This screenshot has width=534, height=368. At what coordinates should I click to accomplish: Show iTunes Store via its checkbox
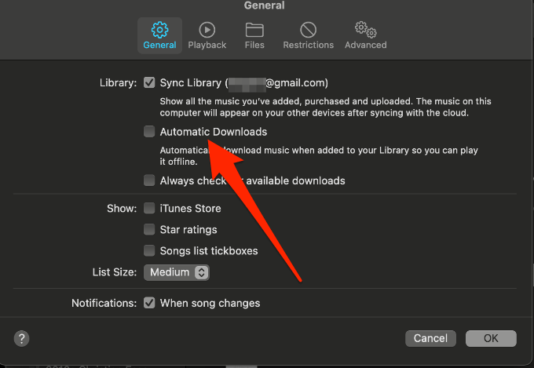point(149,208)
